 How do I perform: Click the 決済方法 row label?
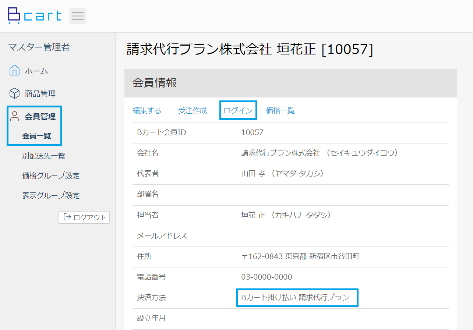point(151,298)
